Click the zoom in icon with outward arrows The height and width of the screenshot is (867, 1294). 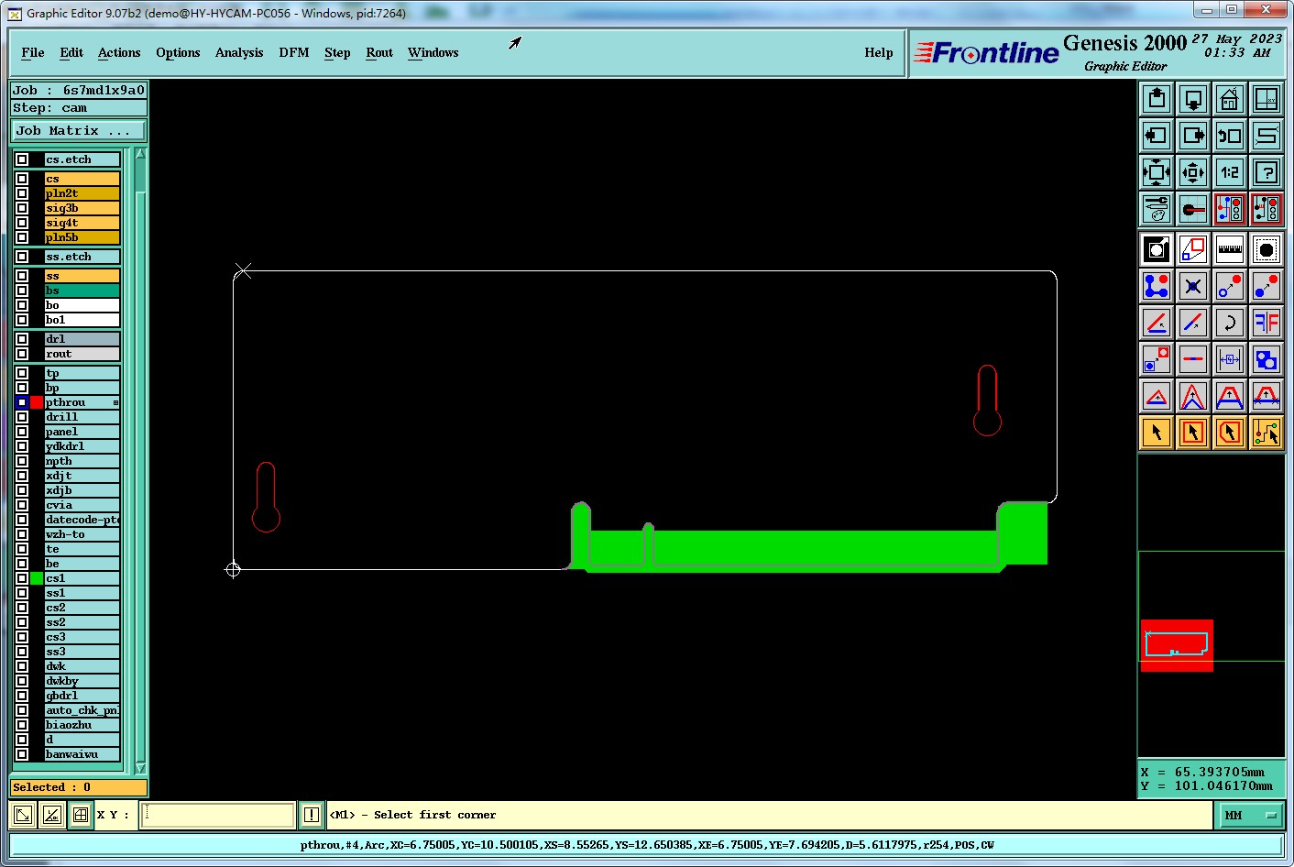pos(1157,172)
